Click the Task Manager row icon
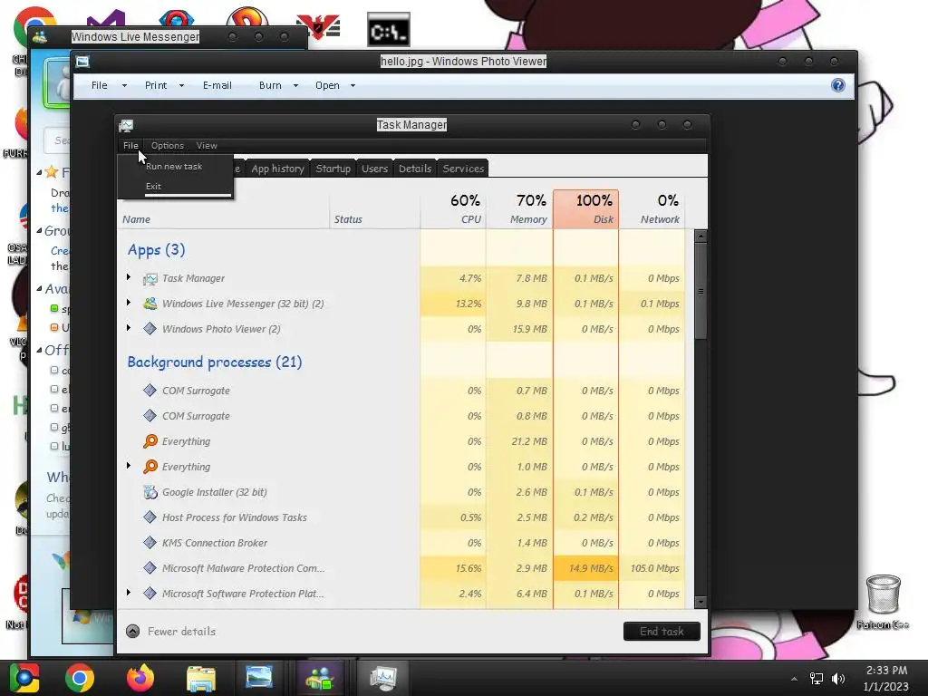The image size is (928, 696). click(x=150, y=278)
